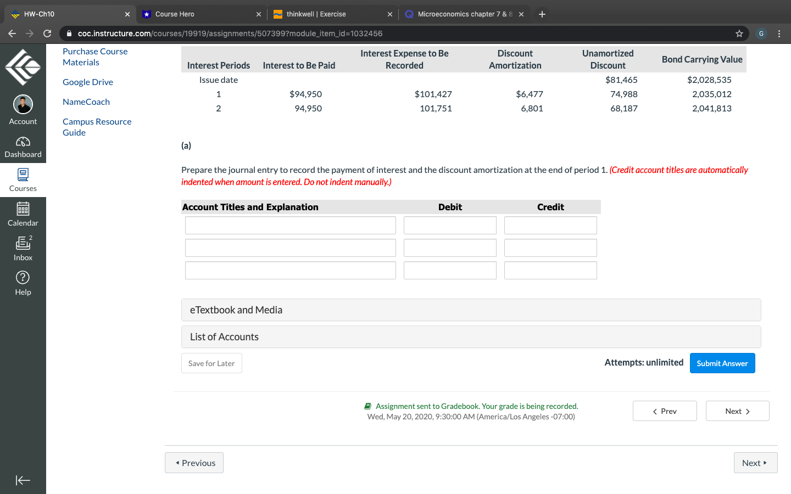The width and height of the screenshot is (791, 494).
Task: Close the thinkwell Exercise tab
Action: 390,14
